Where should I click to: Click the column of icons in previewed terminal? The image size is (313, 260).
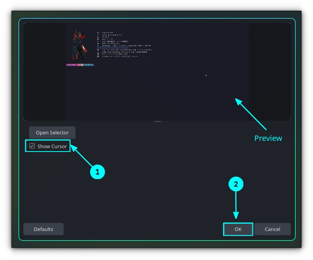pos(98,45)
